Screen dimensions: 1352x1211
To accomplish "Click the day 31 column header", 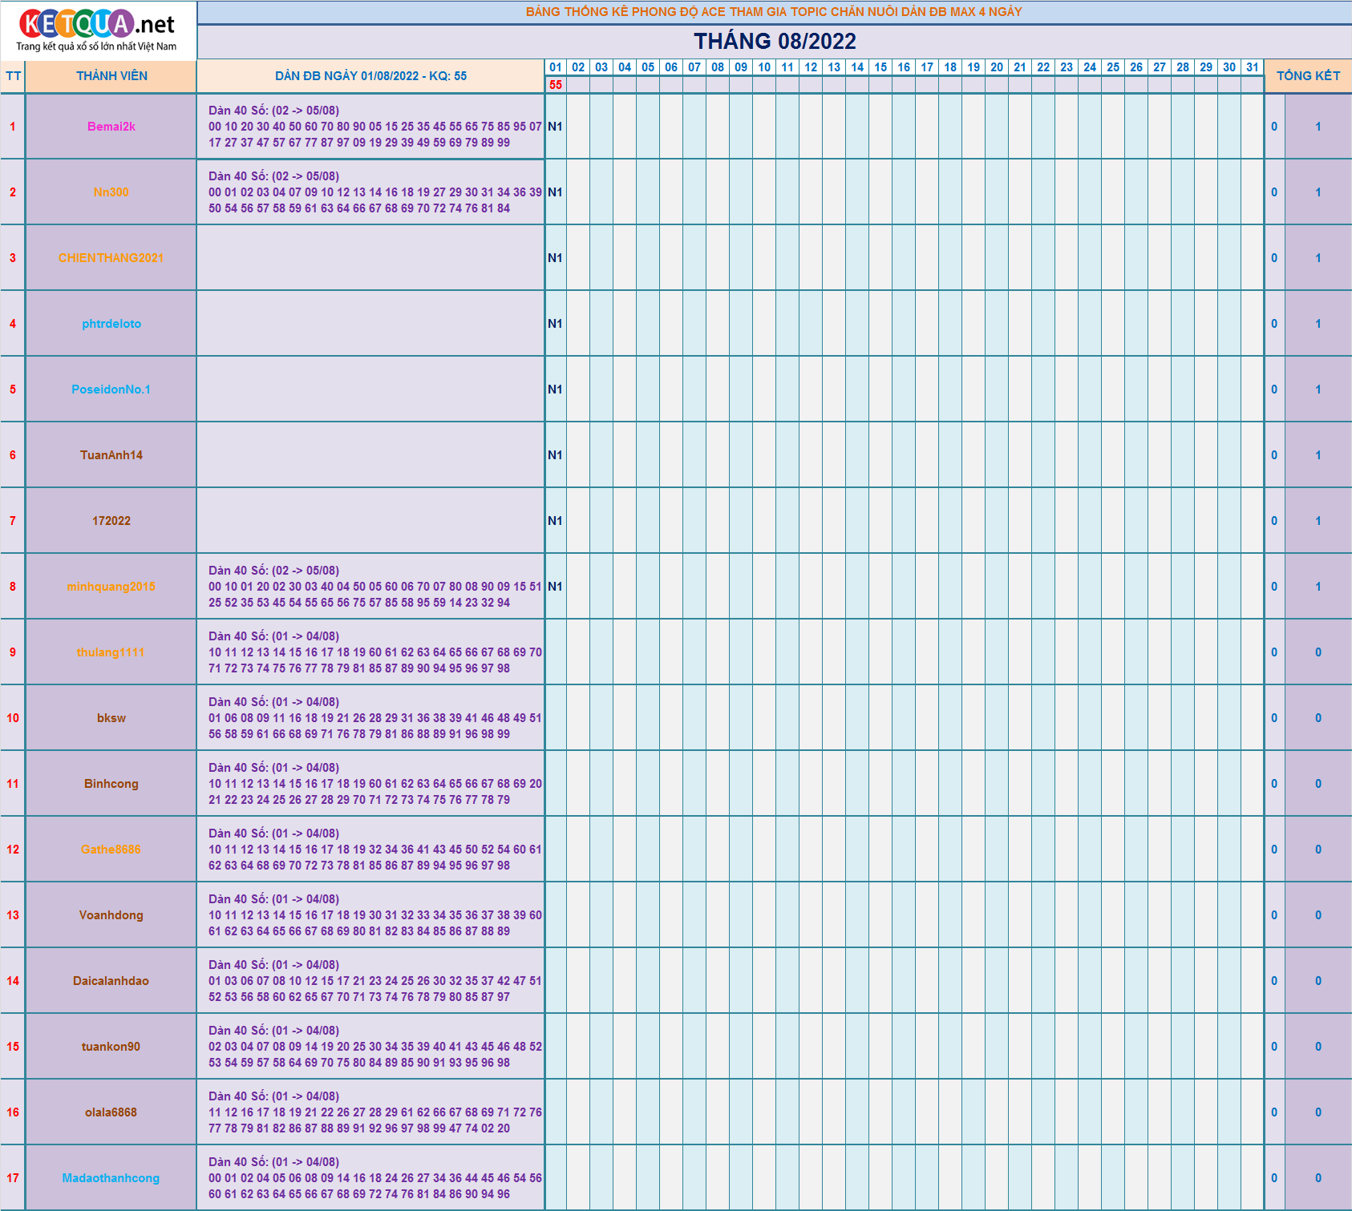I will 1253,67.
